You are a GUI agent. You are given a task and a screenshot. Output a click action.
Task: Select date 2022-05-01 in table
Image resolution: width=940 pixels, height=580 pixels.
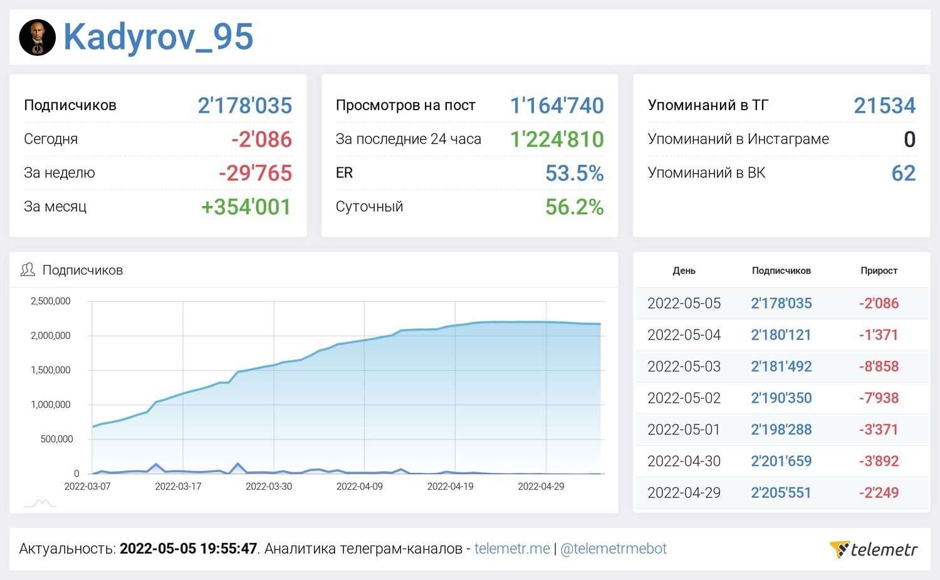pos(684,430)
